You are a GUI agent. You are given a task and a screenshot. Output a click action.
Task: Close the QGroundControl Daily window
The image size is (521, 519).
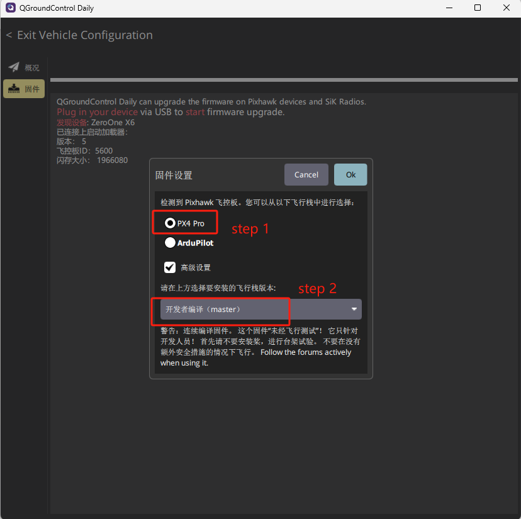(x=507, y=8)
